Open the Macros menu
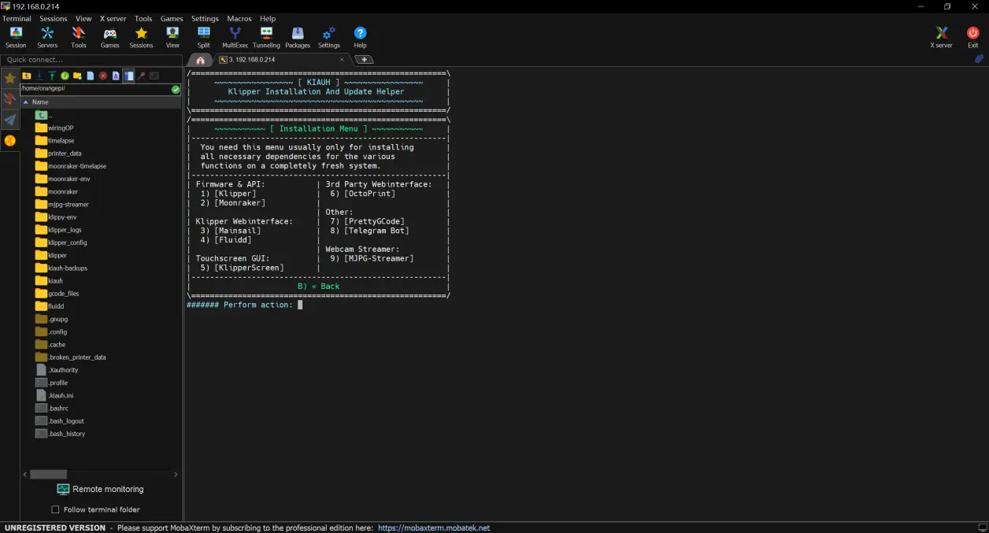This screenshot has width=989, height=533. click(239, 18)
